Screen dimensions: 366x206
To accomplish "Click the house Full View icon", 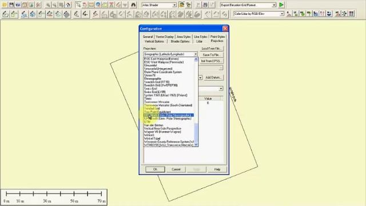I will (x=68, y=5).
